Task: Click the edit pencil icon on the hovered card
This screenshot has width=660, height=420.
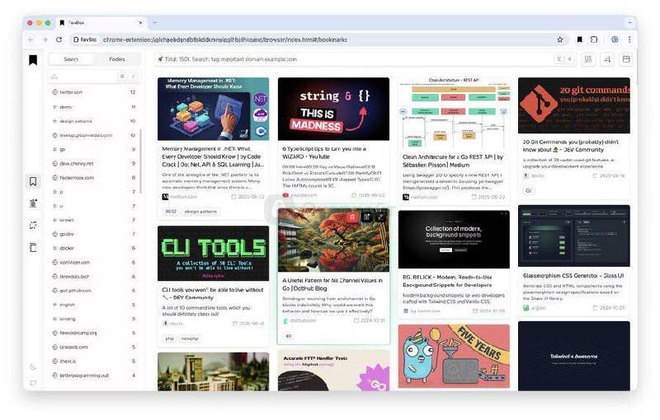Action: coord(379,217)
